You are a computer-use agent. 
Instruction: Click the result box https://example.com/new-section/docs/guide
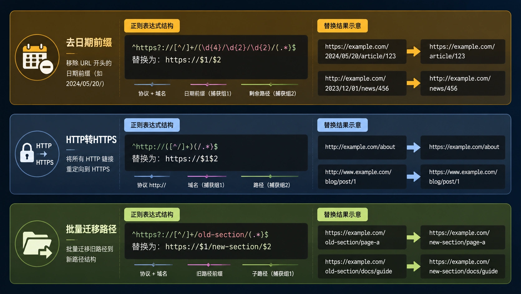(x=463, y=266)
